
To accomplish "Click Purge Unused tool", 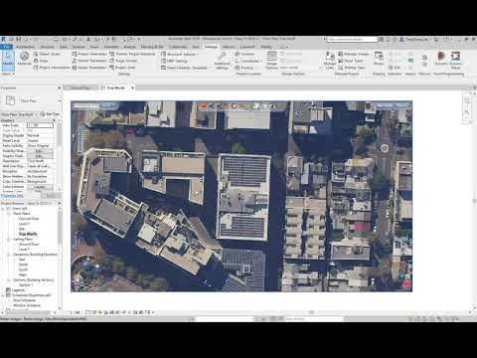I will click(x=123, y=61).
